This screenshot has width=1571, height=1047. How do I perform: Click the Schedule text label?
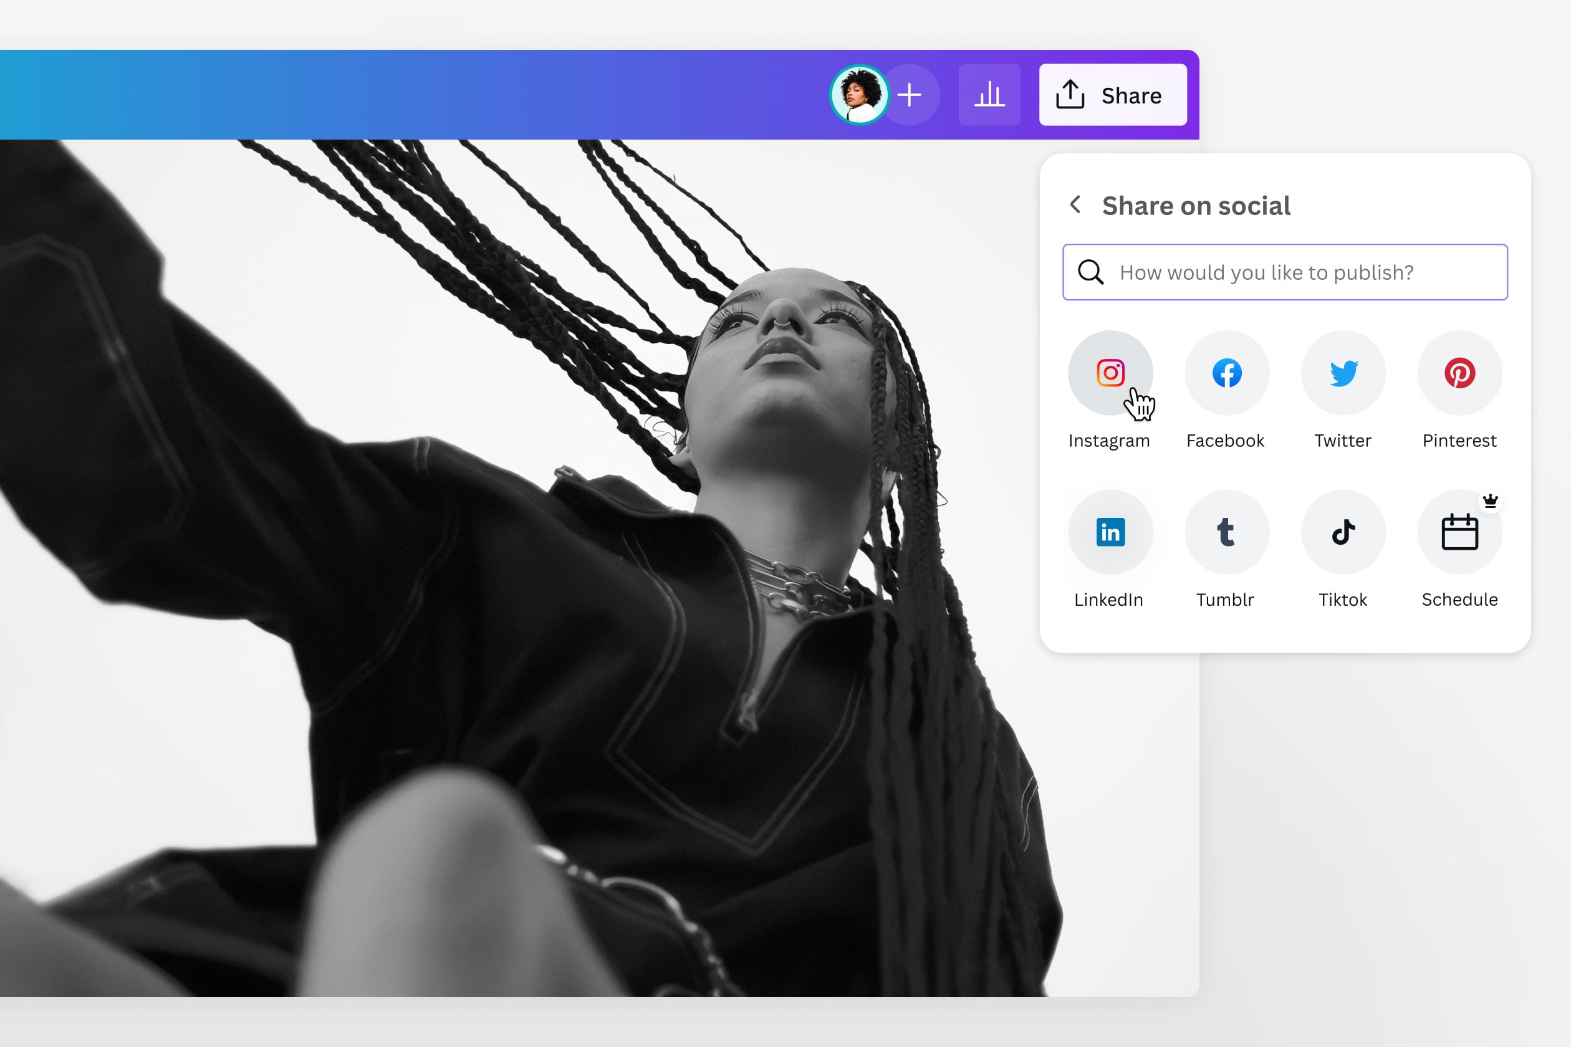[x=1459, y=600]
